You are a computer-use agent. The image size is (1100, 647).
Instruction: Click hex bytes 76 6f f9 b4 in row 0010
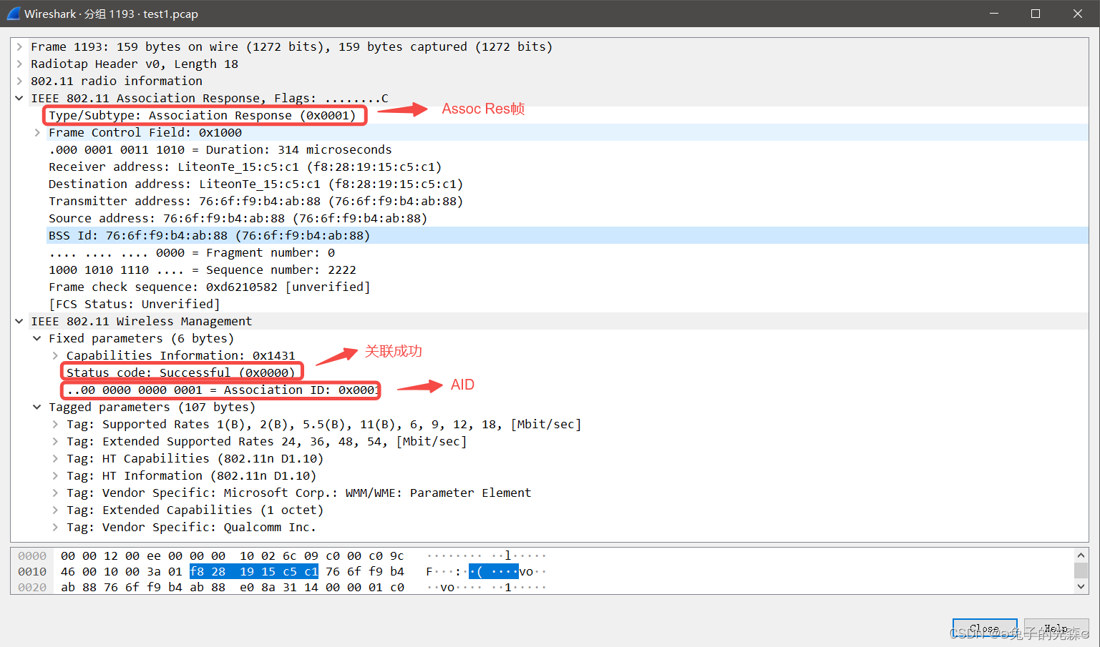(x=365, y=571)
